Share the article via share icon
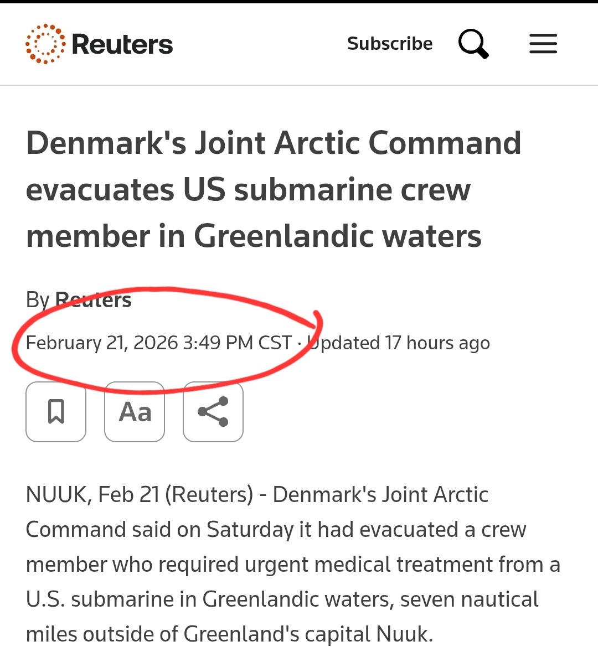Viewport: 598px width, 662px height. tap(213, 412)
